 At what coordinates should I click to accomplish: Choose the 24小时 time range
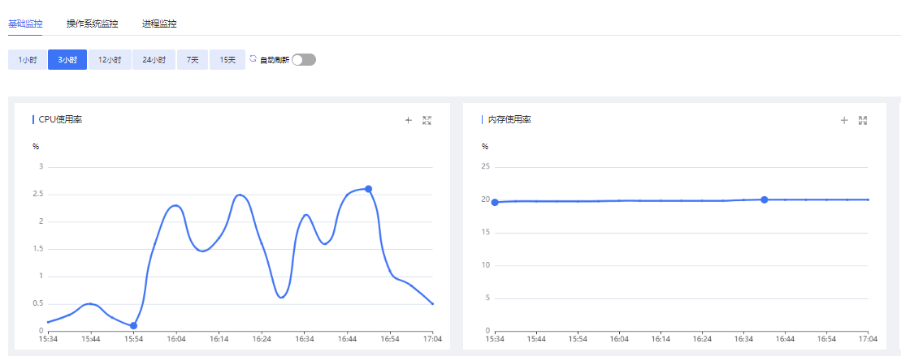click(x=154, y=60)
